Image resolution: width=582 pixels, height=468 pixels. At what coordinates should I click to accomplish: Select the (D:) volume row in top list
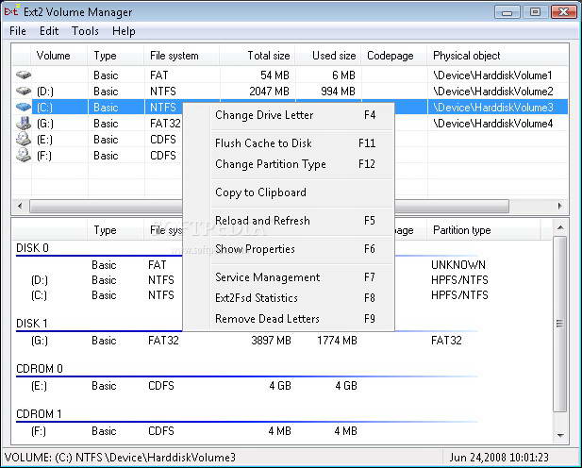coord(290,91)
